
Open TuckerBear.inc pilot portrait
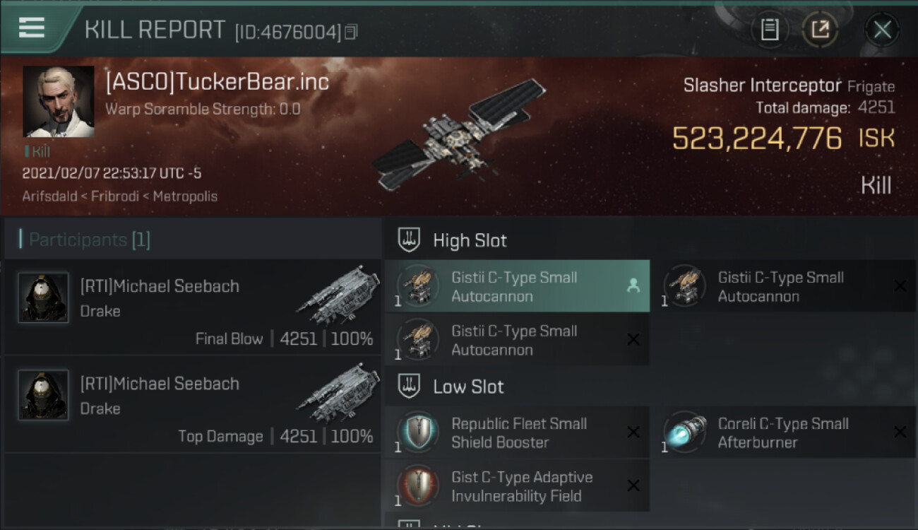pyautogui.click(x=59, y=102)
